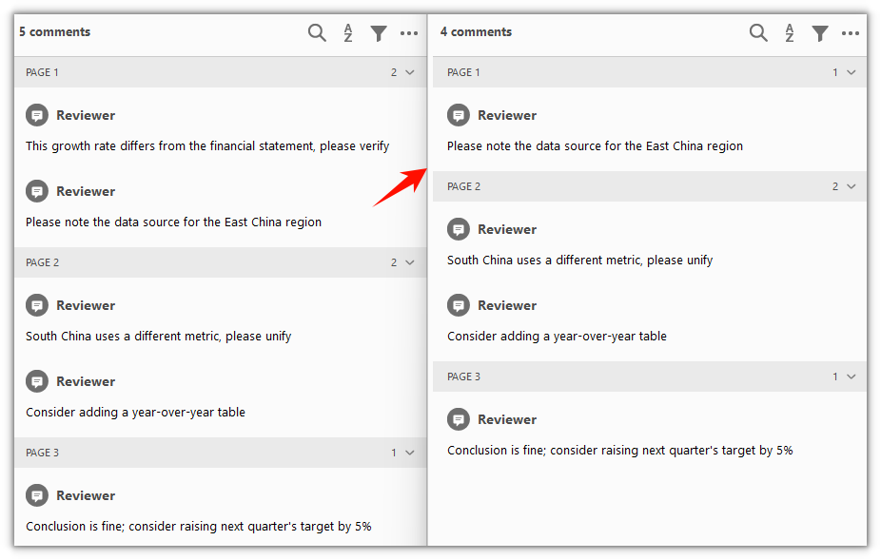Collapse PAGE 3 group in 5 comments panel
This screenshot has width=881, height=560.
coord(410,453)
